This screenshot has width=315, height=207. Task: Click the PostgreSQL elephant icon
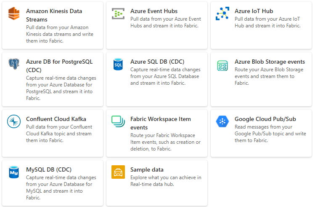coord(14,64)
